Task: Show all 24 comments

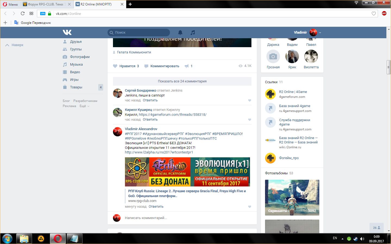Action: click(182, 81)
